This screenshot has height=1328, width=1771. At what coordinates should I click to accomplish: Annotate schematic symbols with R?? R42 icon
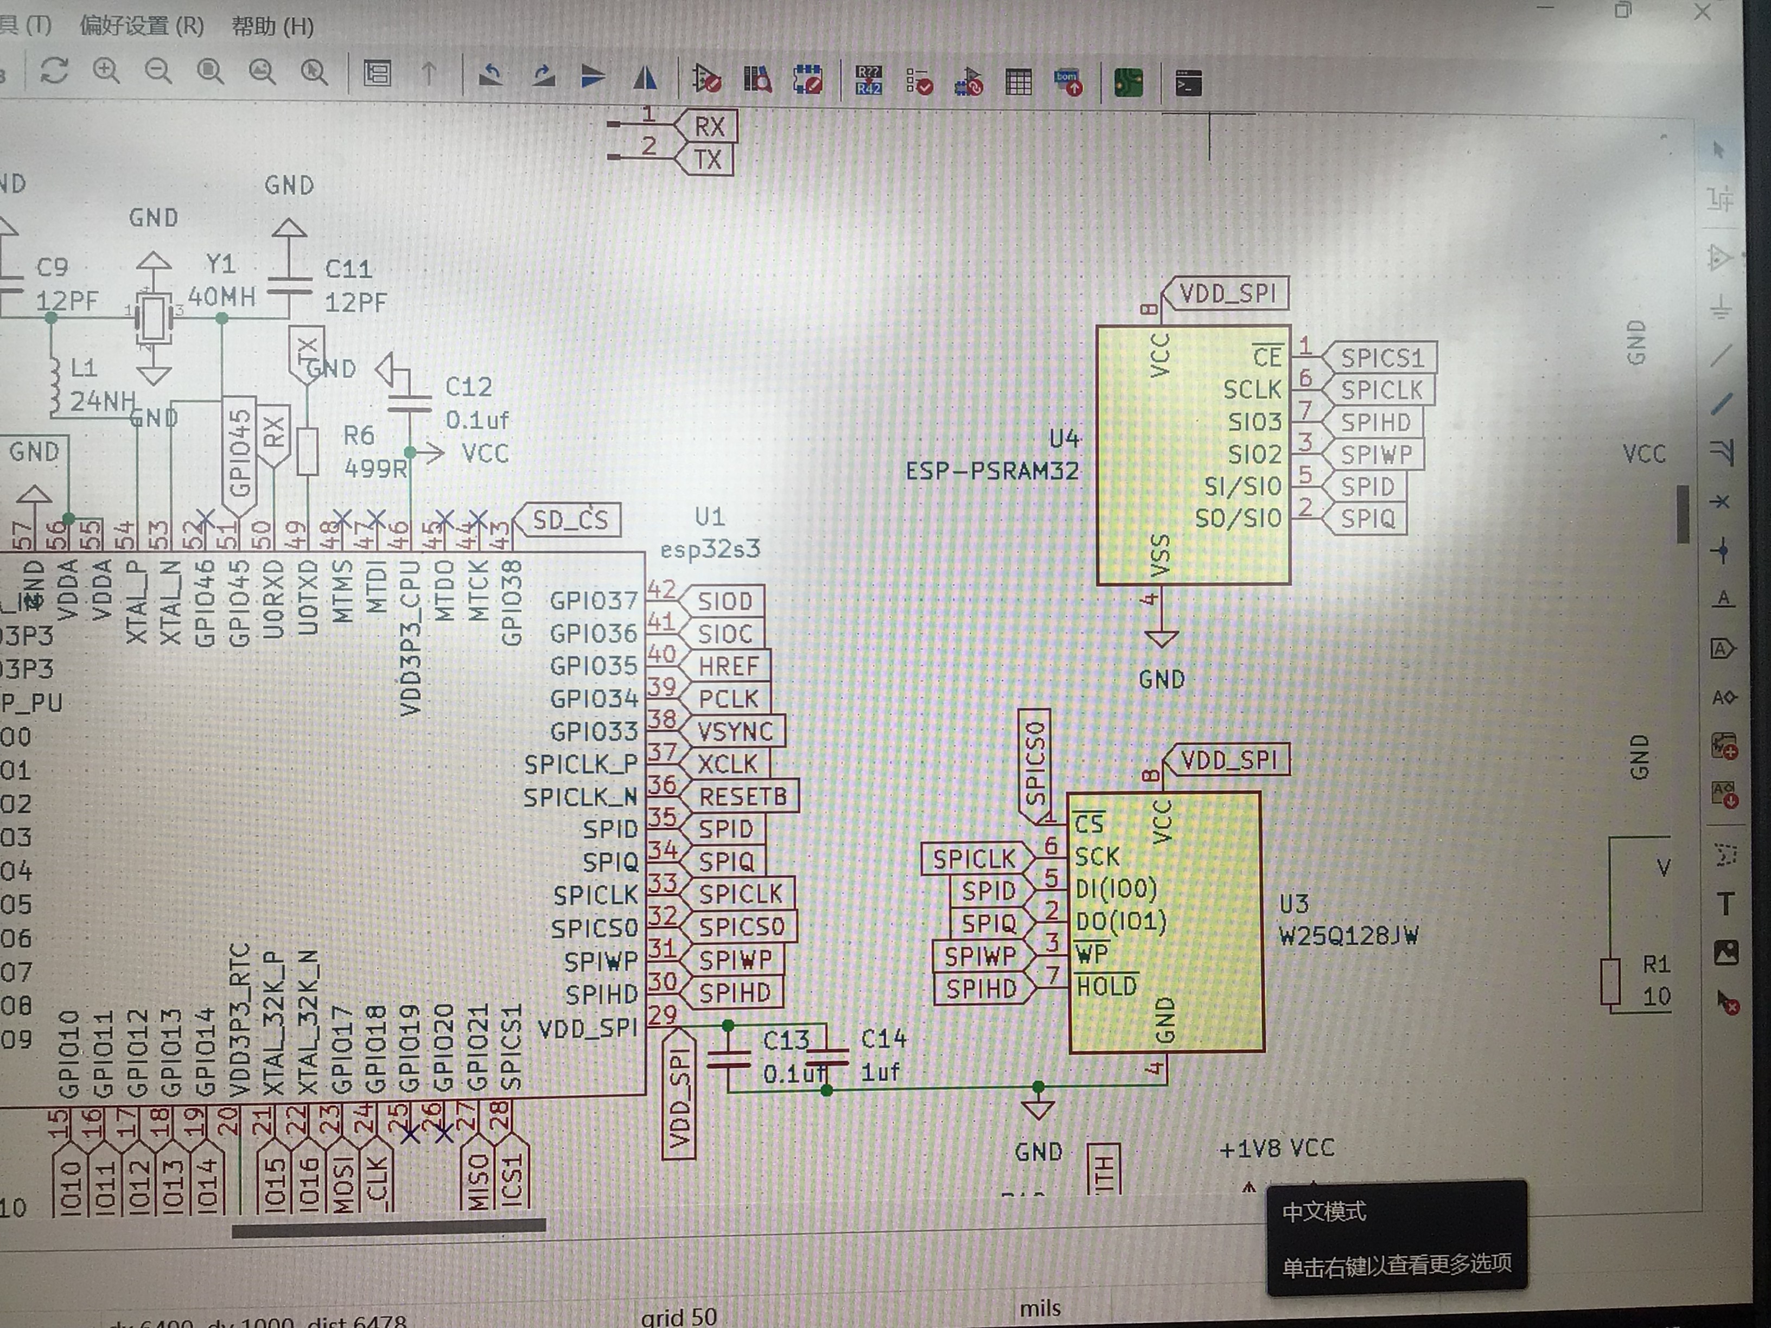click(x=869, y=81)
